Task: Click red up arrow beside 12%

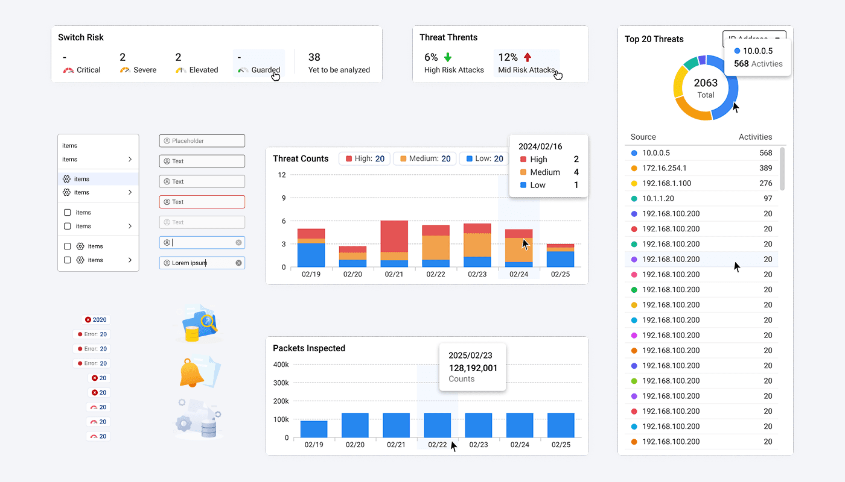Action: pos(528,57)
